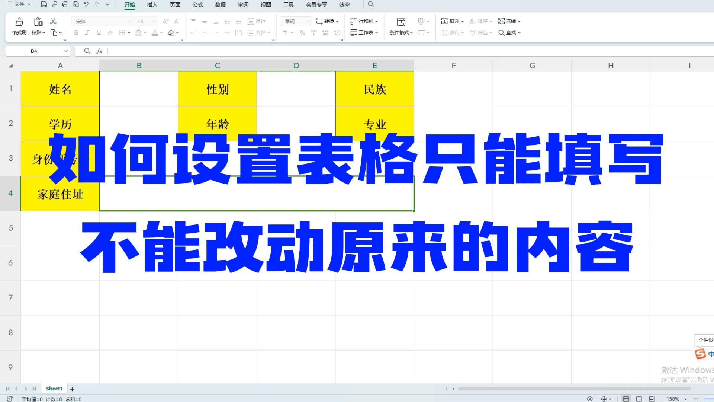Click the Sogou input method S icon

coord(700,354)
